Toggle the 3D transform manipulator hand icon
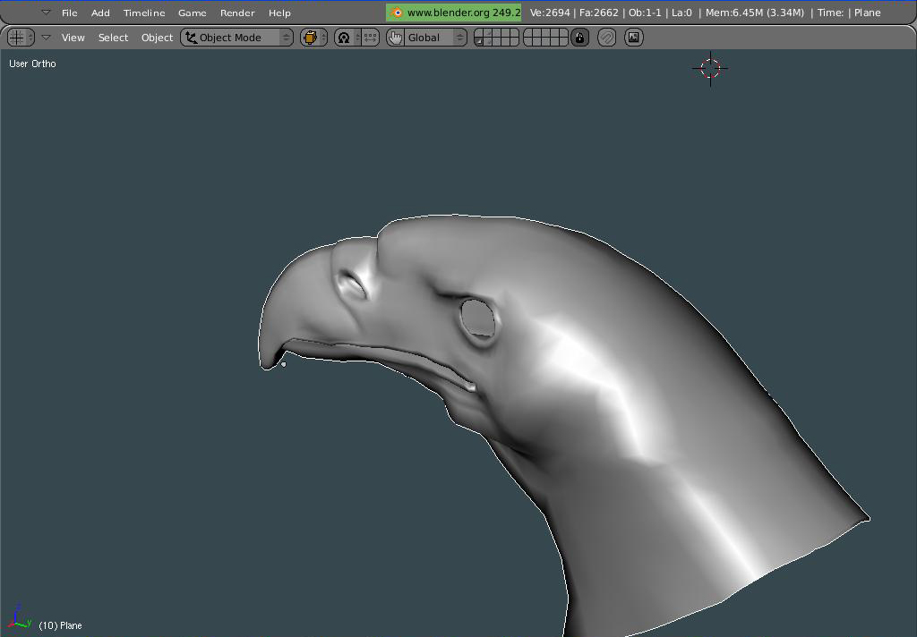 pos(395,38)
